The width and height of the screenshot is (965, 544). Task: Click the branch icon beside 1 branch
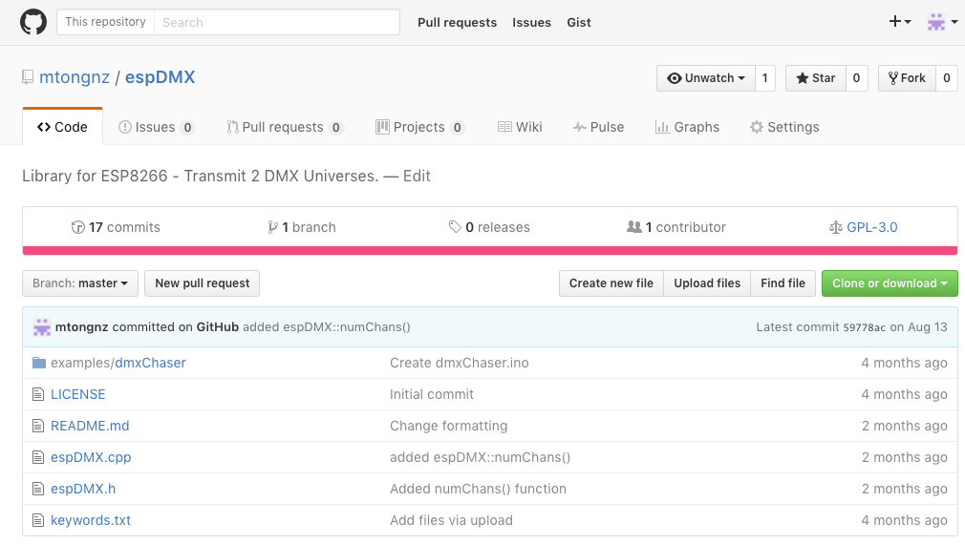tap(273, 227)
